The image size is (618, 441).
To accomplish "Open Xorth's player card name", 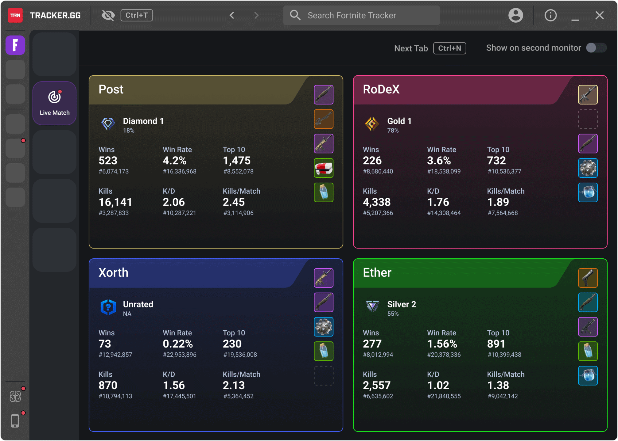I will [113, 273].
